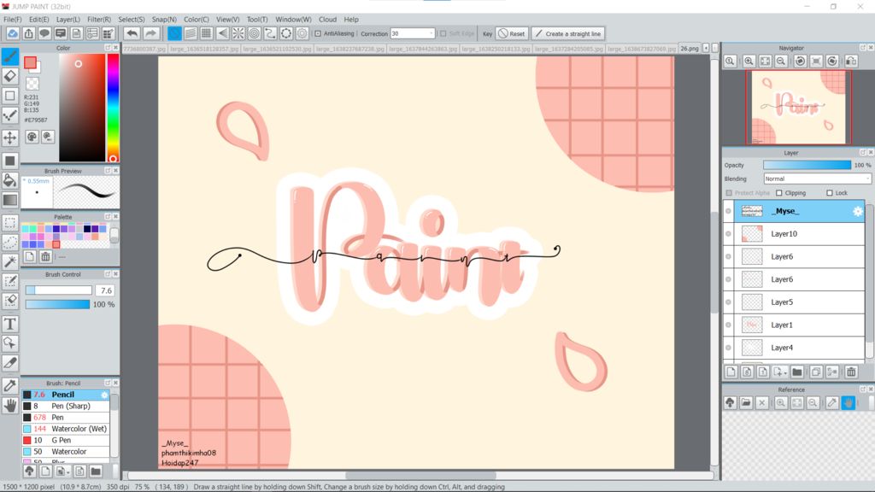The image size is (875, 492).
Task: Click the Redo arrow in toolbar
Action: pyautogui.click(x=150, y=33)
